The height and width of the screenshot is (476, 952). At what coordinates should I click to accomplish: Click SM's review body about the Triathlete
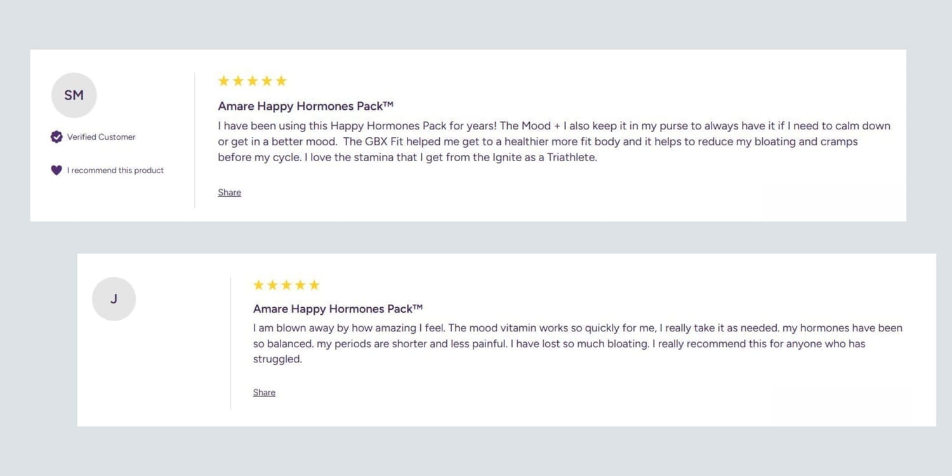(x=554, y=142)
